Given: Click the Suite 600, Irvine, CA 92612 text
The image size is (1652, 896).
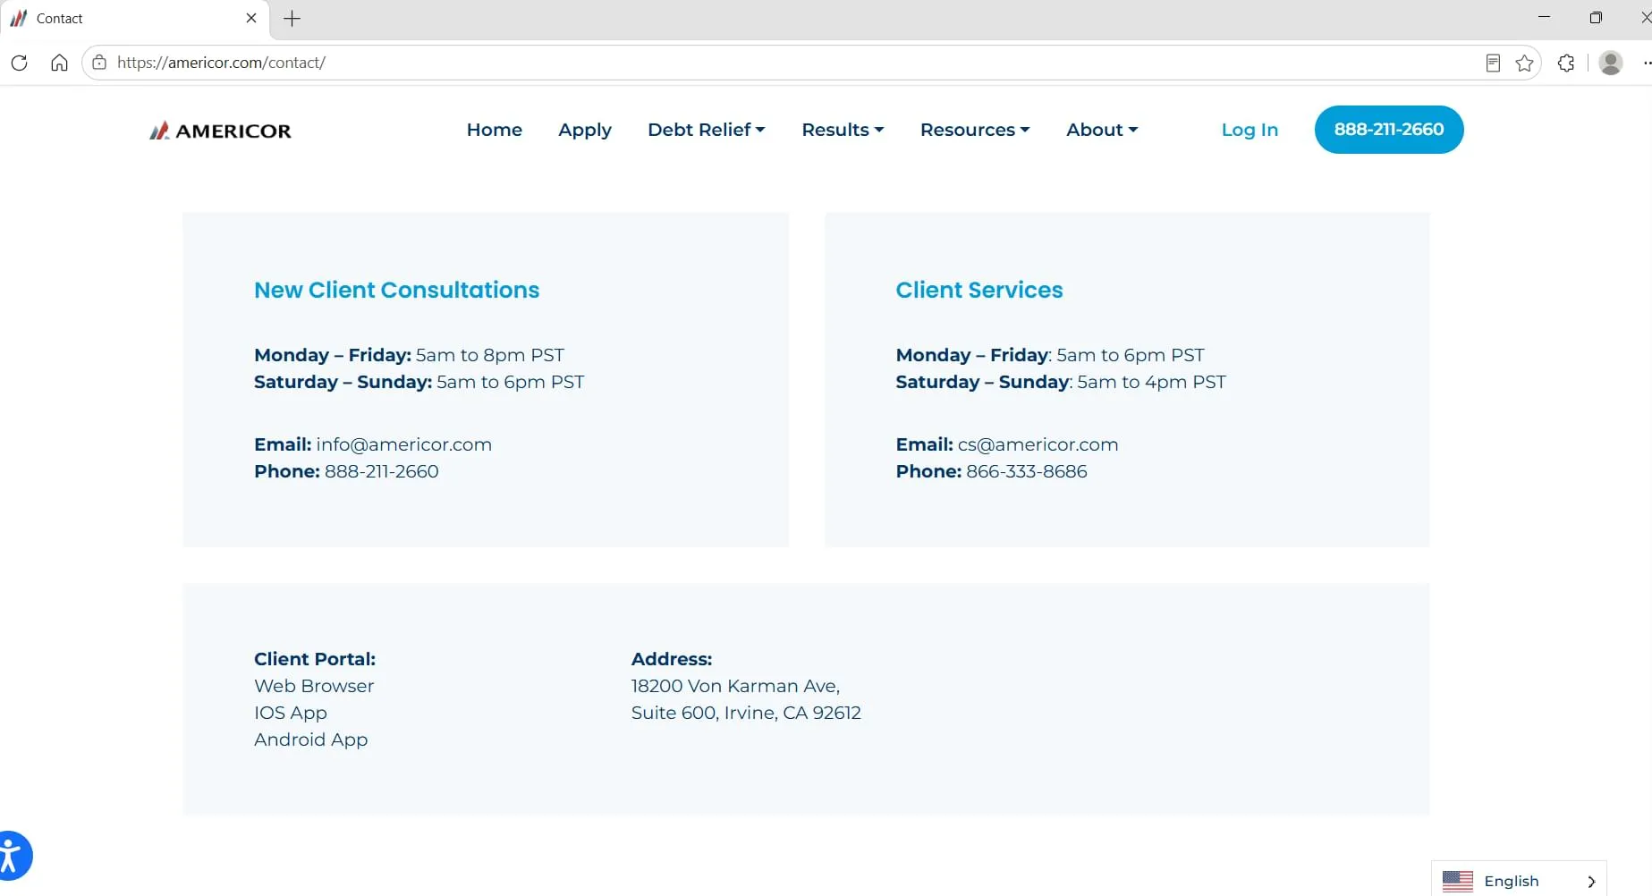Looking at the screenshot, I should click(x=746, y=713).
